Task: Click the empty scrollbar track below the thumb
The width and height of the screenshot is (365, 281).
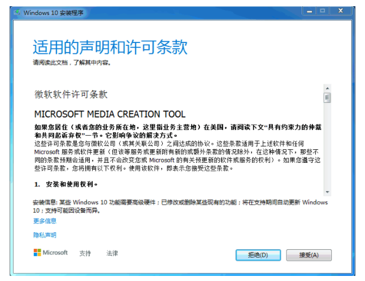Action: click(327, 147)
